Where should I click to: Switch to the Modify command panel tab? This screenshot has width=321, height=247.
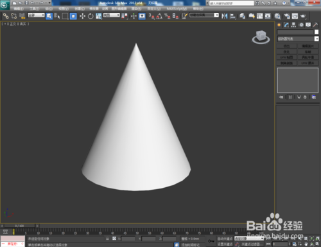click(286, 25)
